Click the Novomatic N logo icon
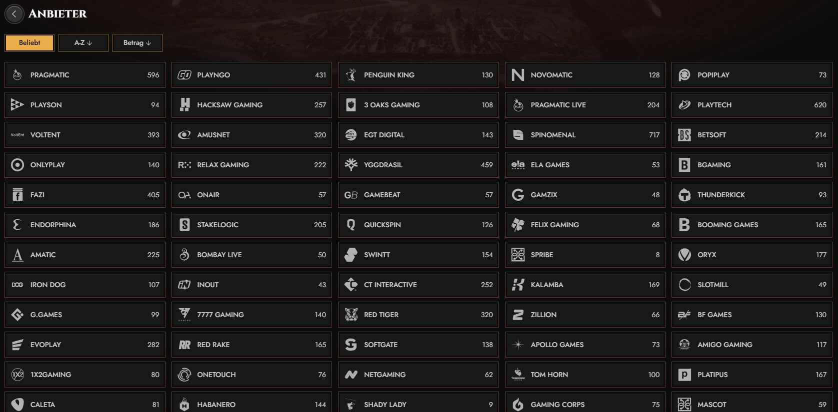This screenshot has width=838, height=412. point(518,75)
